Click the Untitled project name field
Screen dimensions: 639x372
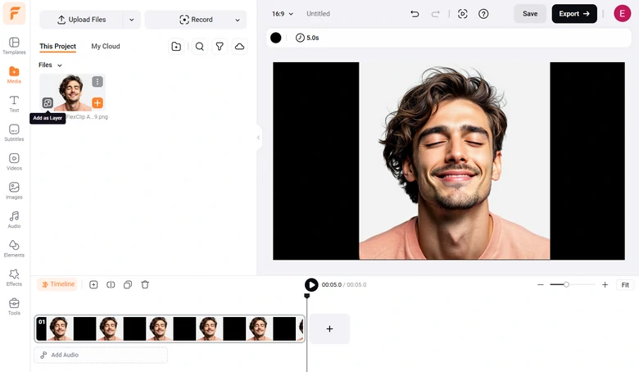[x=319, y=14]
